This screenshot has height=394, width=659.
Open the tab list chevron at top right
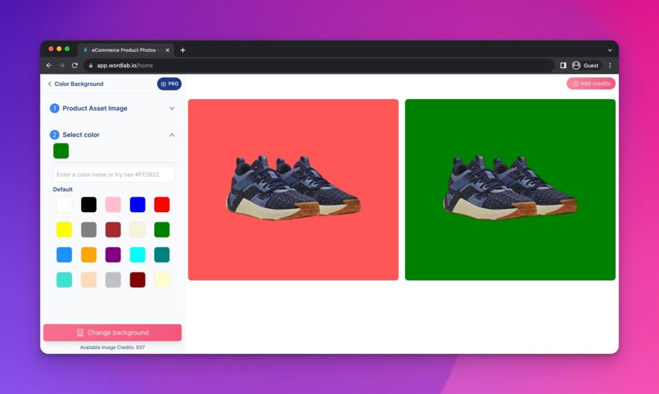609,49
